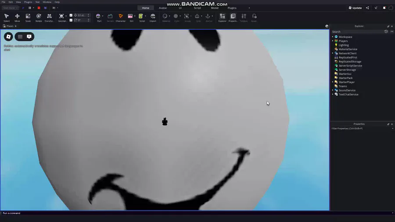Open the Test Here mode dropdown
Viewport: 395px width, 222px height.
click(x=10, y=8)
